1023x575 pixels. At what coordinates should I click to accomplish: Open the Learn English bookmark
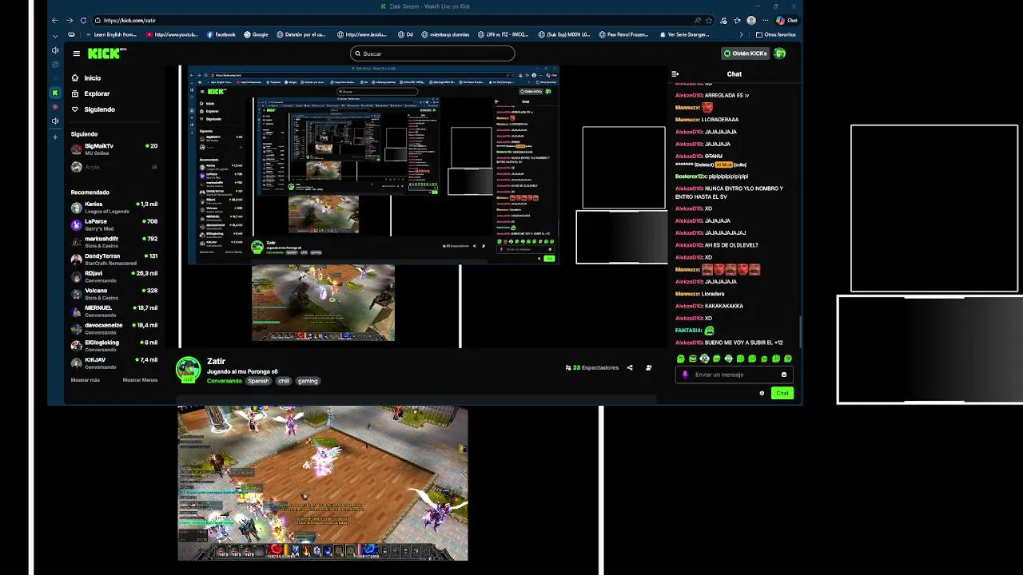tap(111, 35)
